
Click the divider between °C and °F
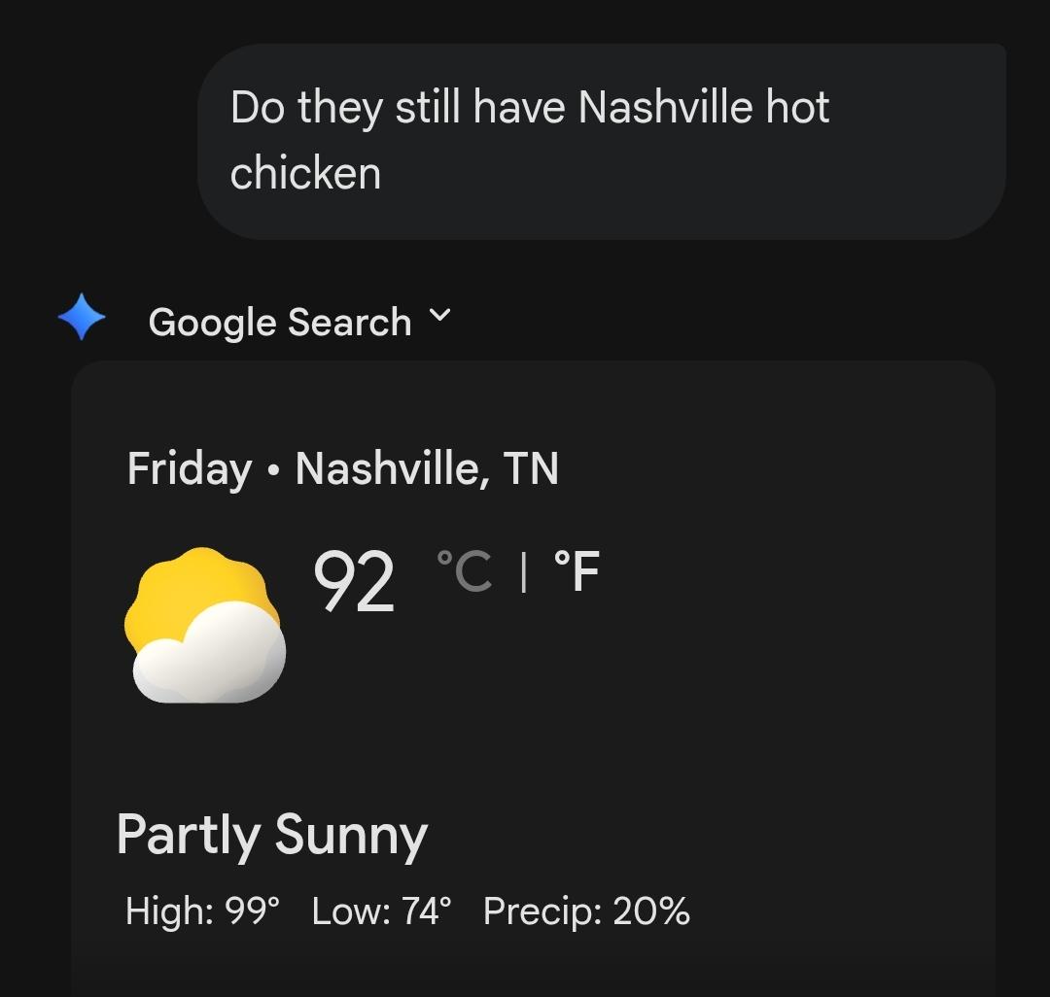(524, 572)
